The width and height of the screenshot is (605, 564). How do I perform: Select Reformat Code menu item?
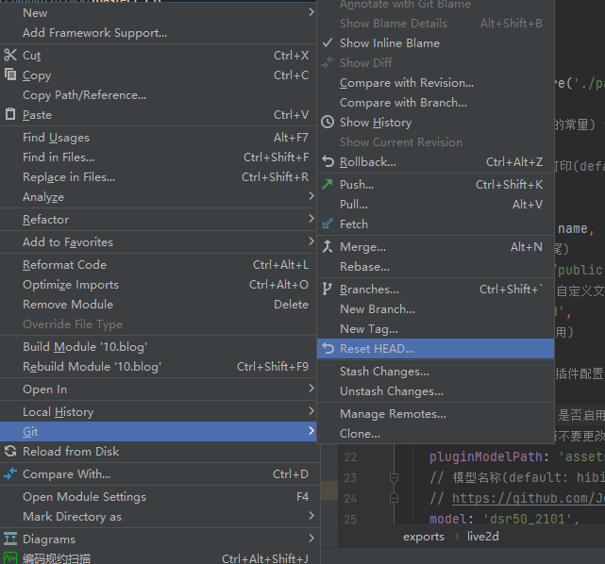[159, 265]
